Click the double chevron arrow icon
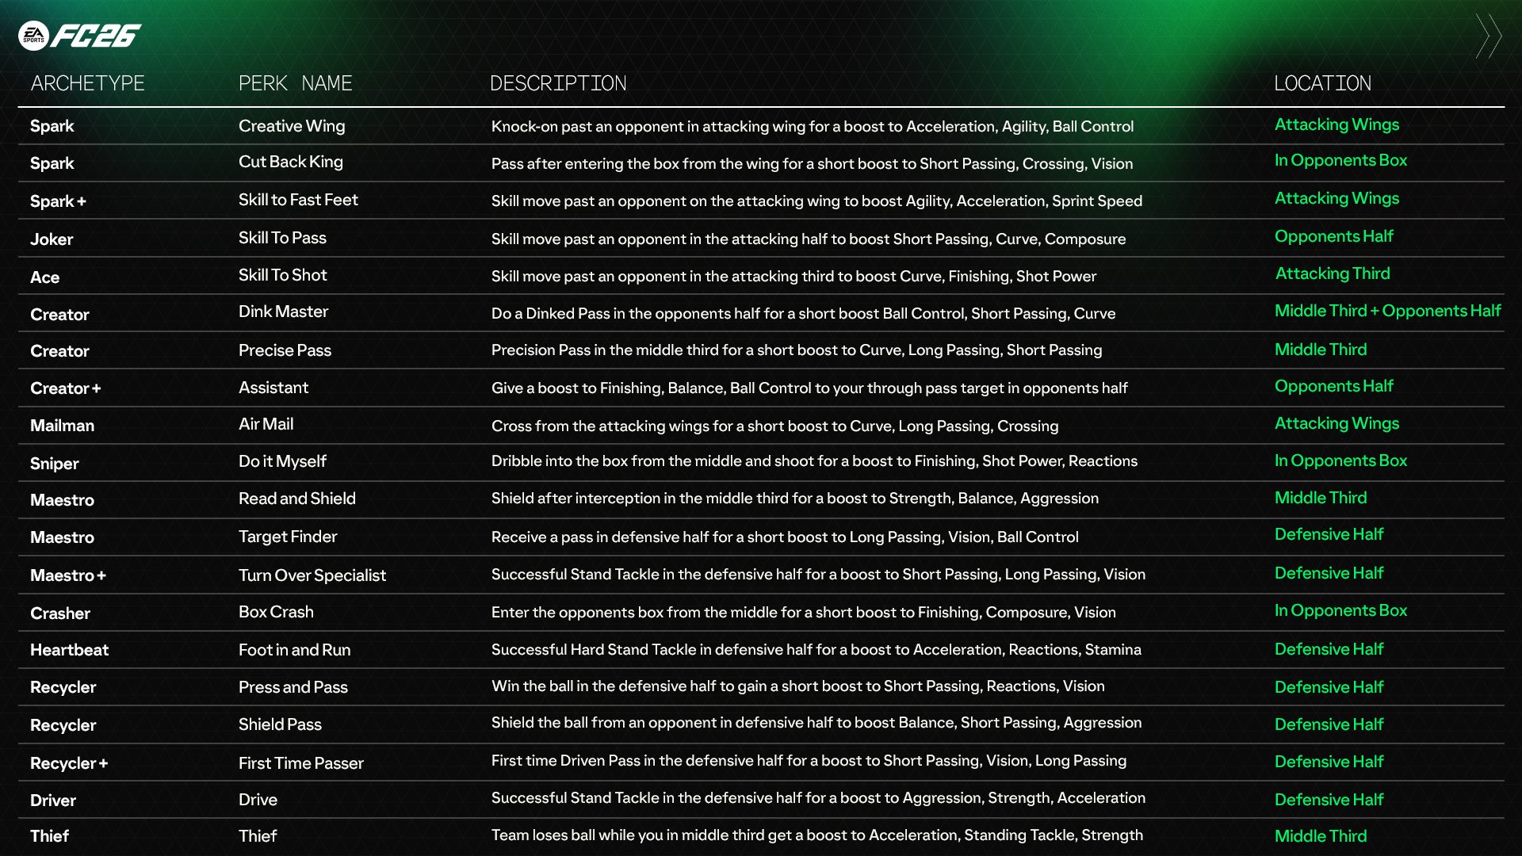This screenshot has width=1522, height=856. (x=1489, y=36)
